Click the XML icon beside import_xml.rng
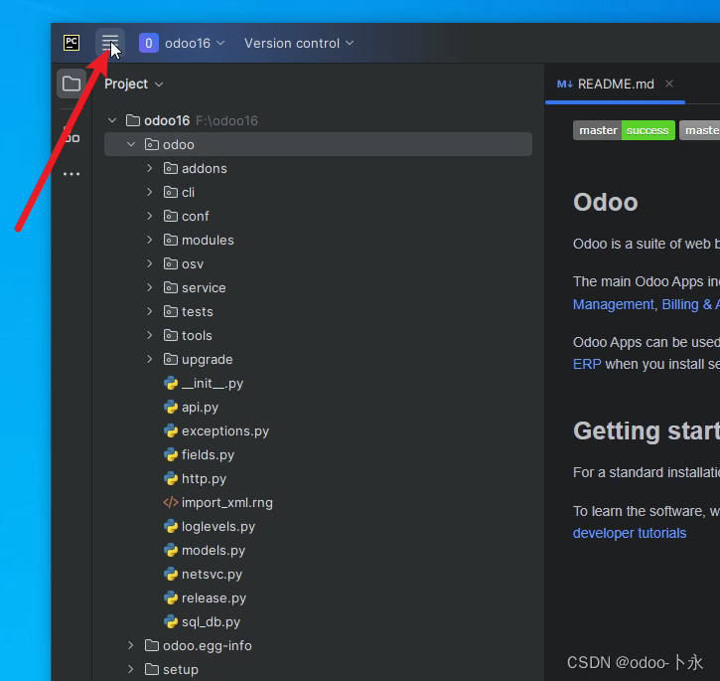The height and width of the screenshot is (681, 720). click(x=171, y=503)
